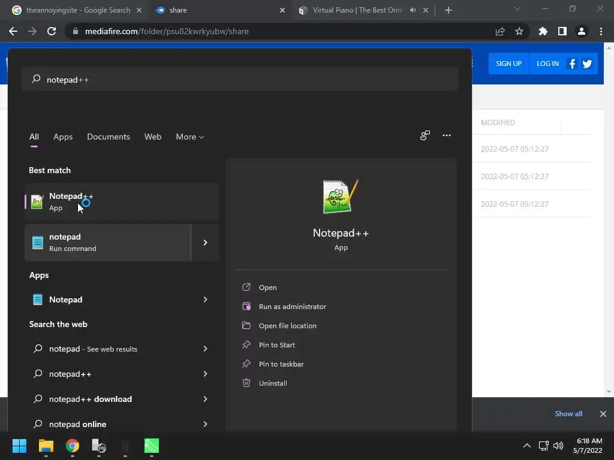Open the search options ellipsis menu

(446, 135)
